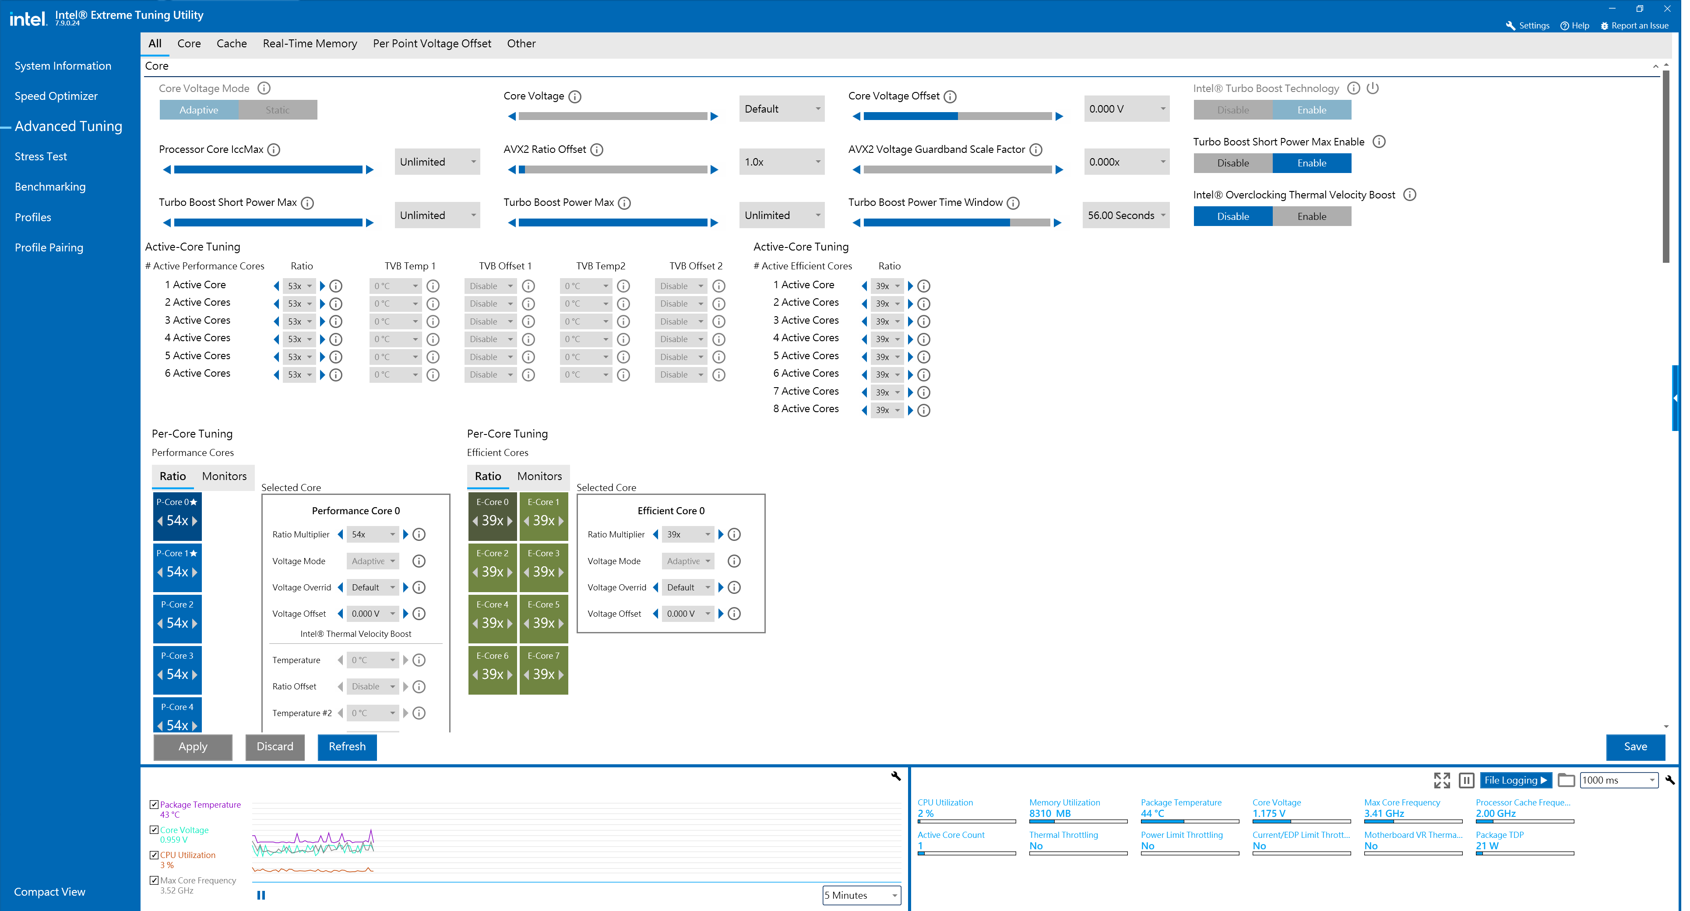Expand monitor panel to full screen
The width and height of the screenshot is (1690, 911).
point(1442,780)
